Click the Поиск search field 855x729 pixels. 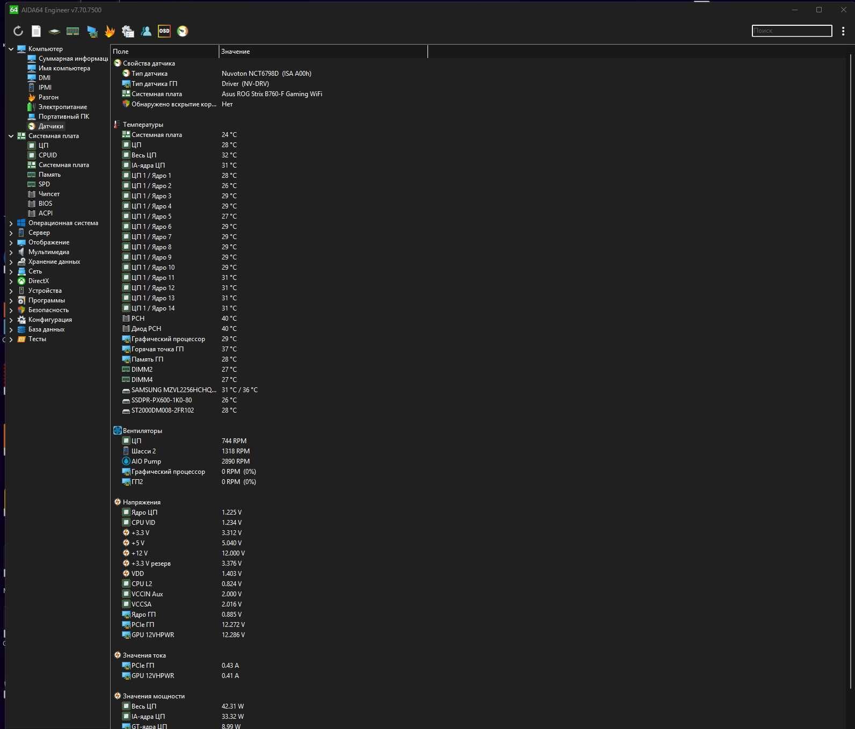(x=792, y=31)
